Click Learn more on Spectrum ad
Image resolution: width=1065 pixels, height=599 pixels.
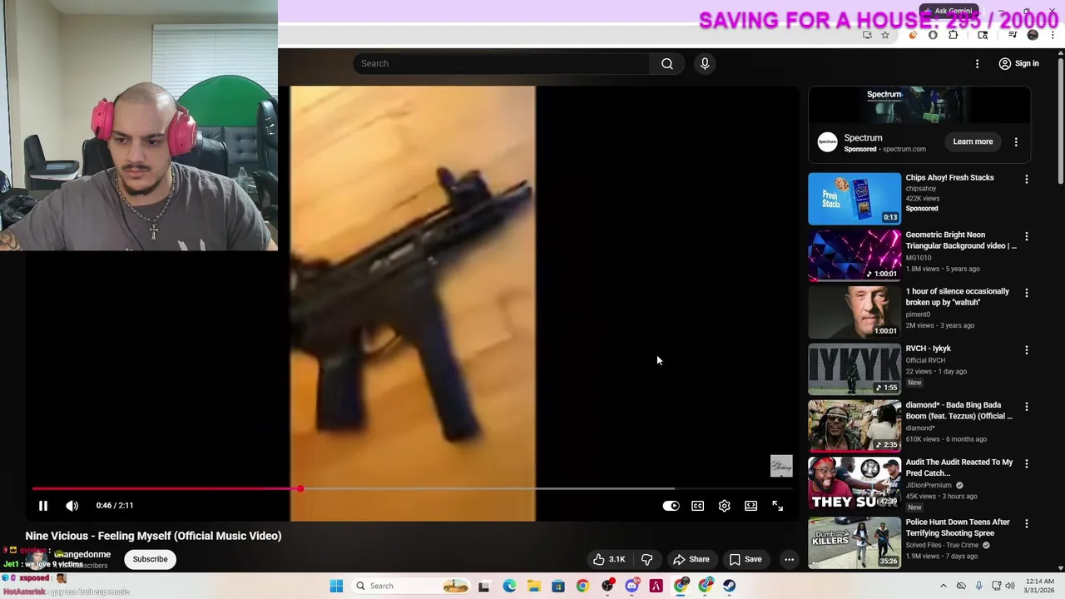973,141
